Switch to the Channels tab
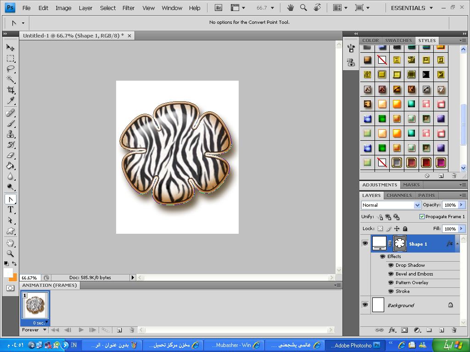This screenshot has width=470, height=352. coord(399,195)
